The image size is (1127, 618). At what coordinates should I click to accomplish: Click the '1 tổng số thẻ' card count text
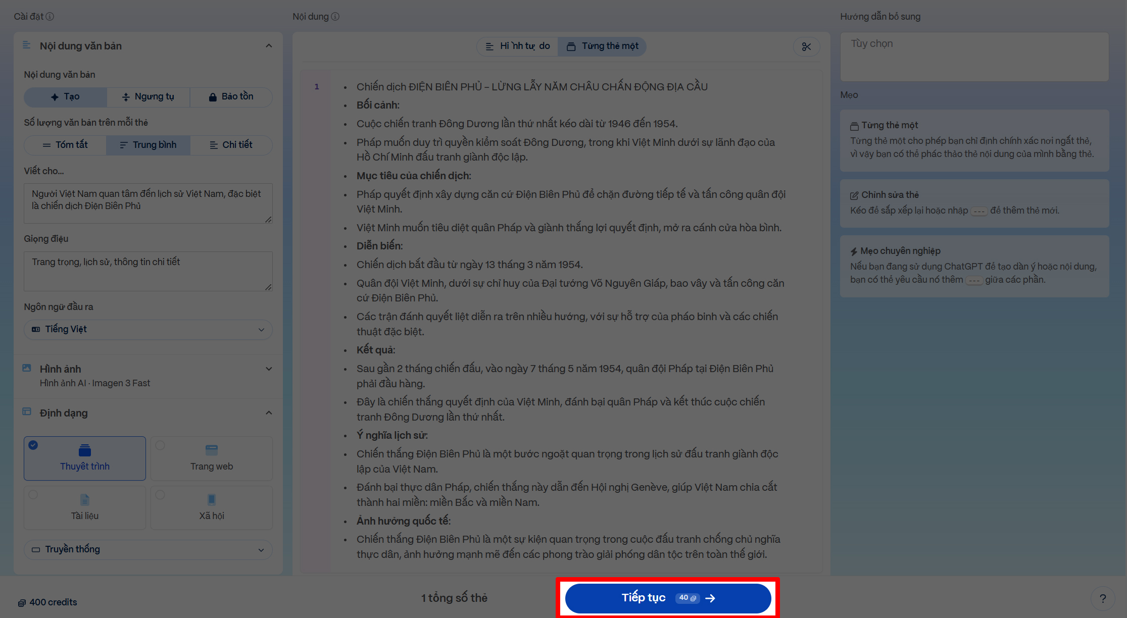[454, 598]
